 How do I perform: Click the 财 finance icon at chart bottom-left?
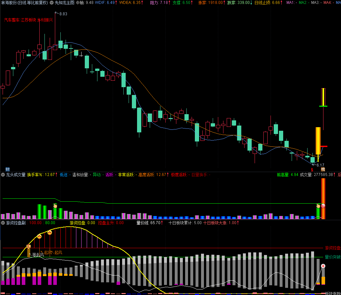pos(8,169)
